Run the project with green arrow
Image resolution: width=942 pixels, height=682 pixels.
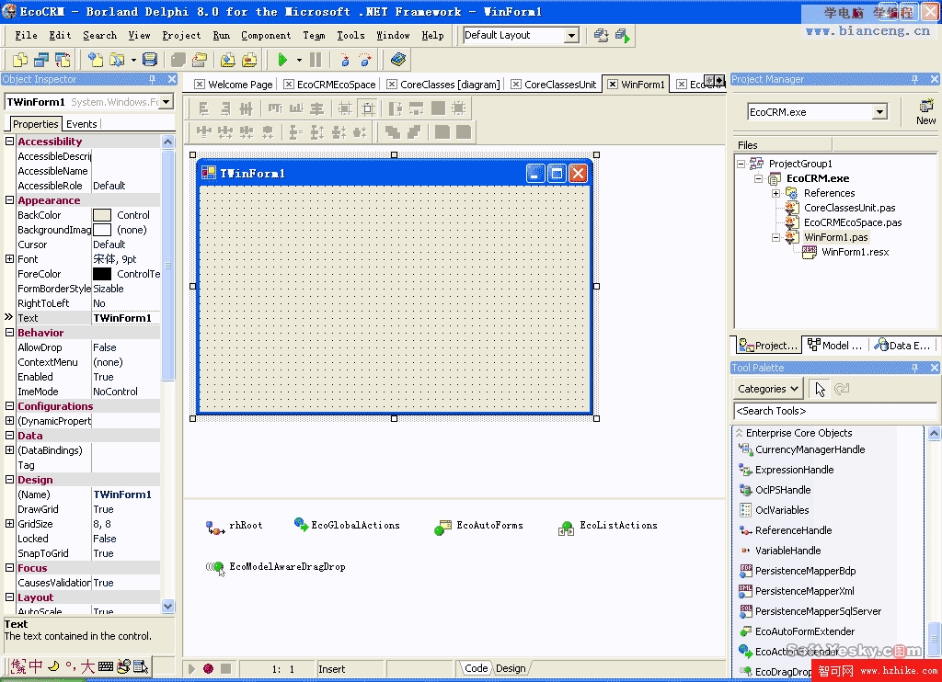(282, 60)
